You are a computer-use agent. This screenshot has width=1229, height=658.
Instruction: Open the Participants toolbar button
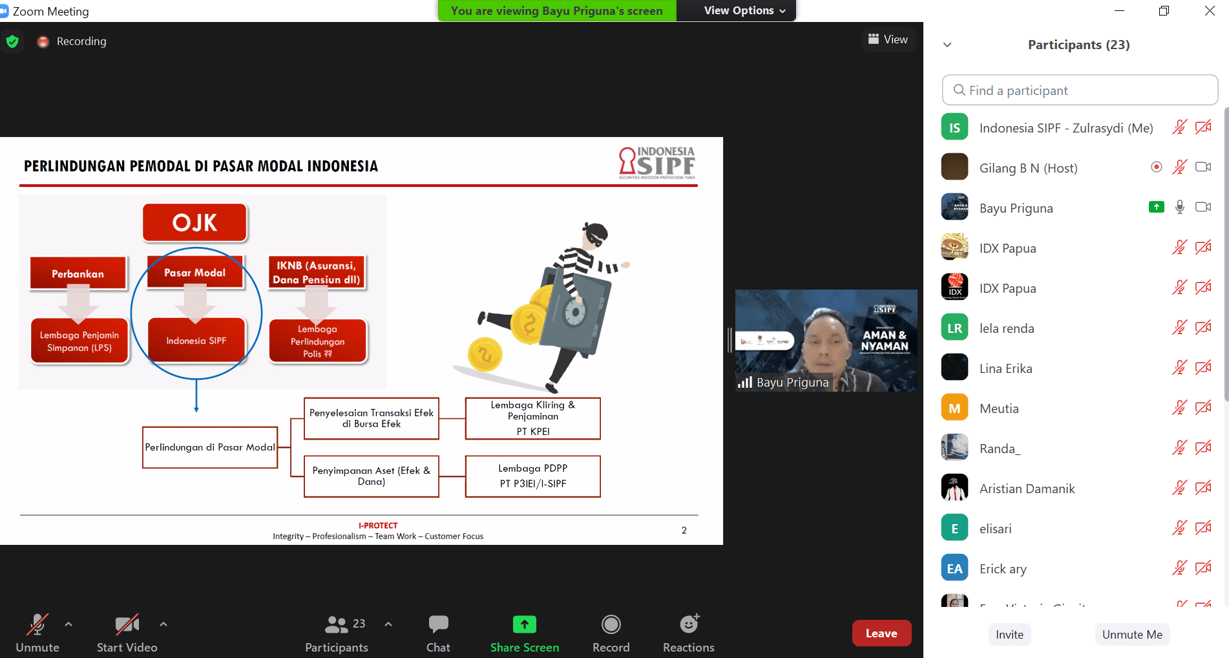point(337,633)
